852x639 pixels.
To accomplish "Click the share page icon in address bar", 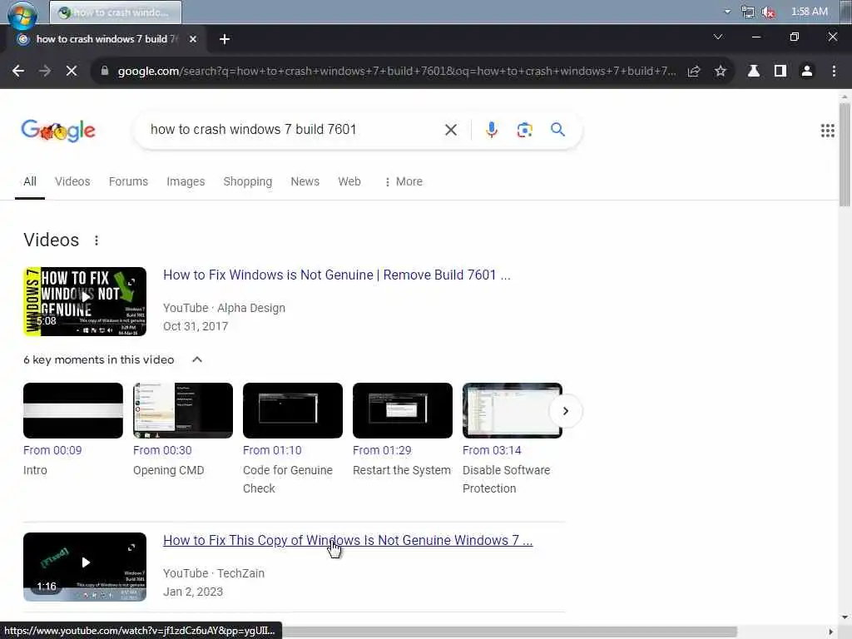I will pyautogui.click(x=694, y=72).
